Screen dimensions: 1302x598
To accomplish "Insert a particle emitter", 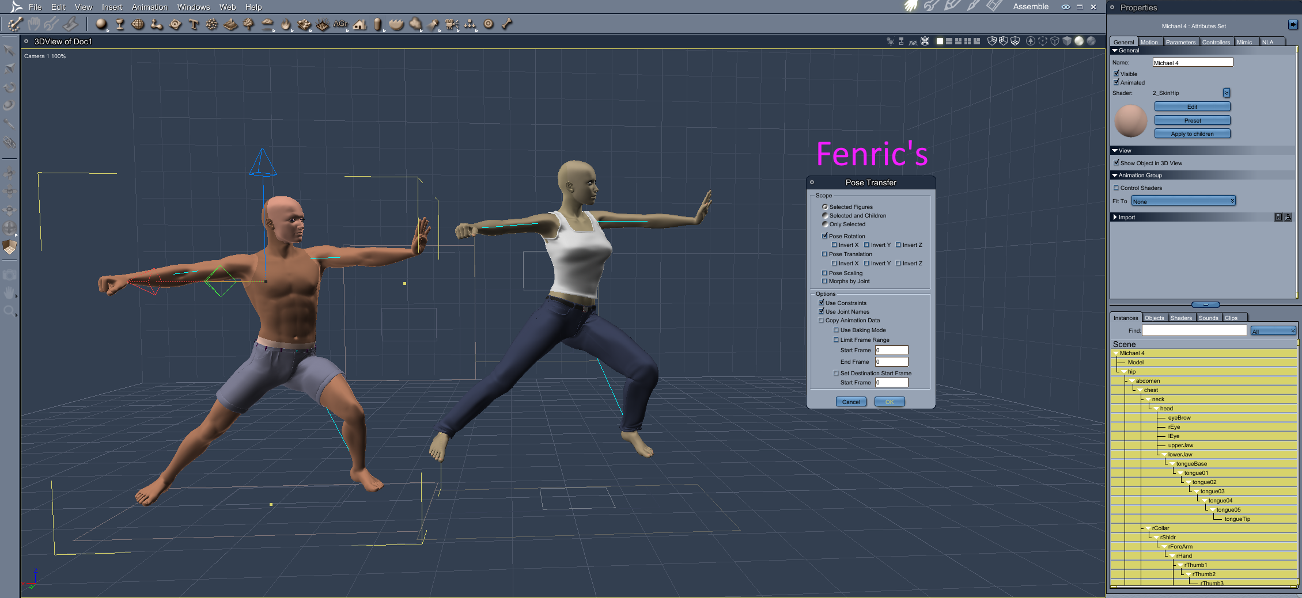I will 212,24.
